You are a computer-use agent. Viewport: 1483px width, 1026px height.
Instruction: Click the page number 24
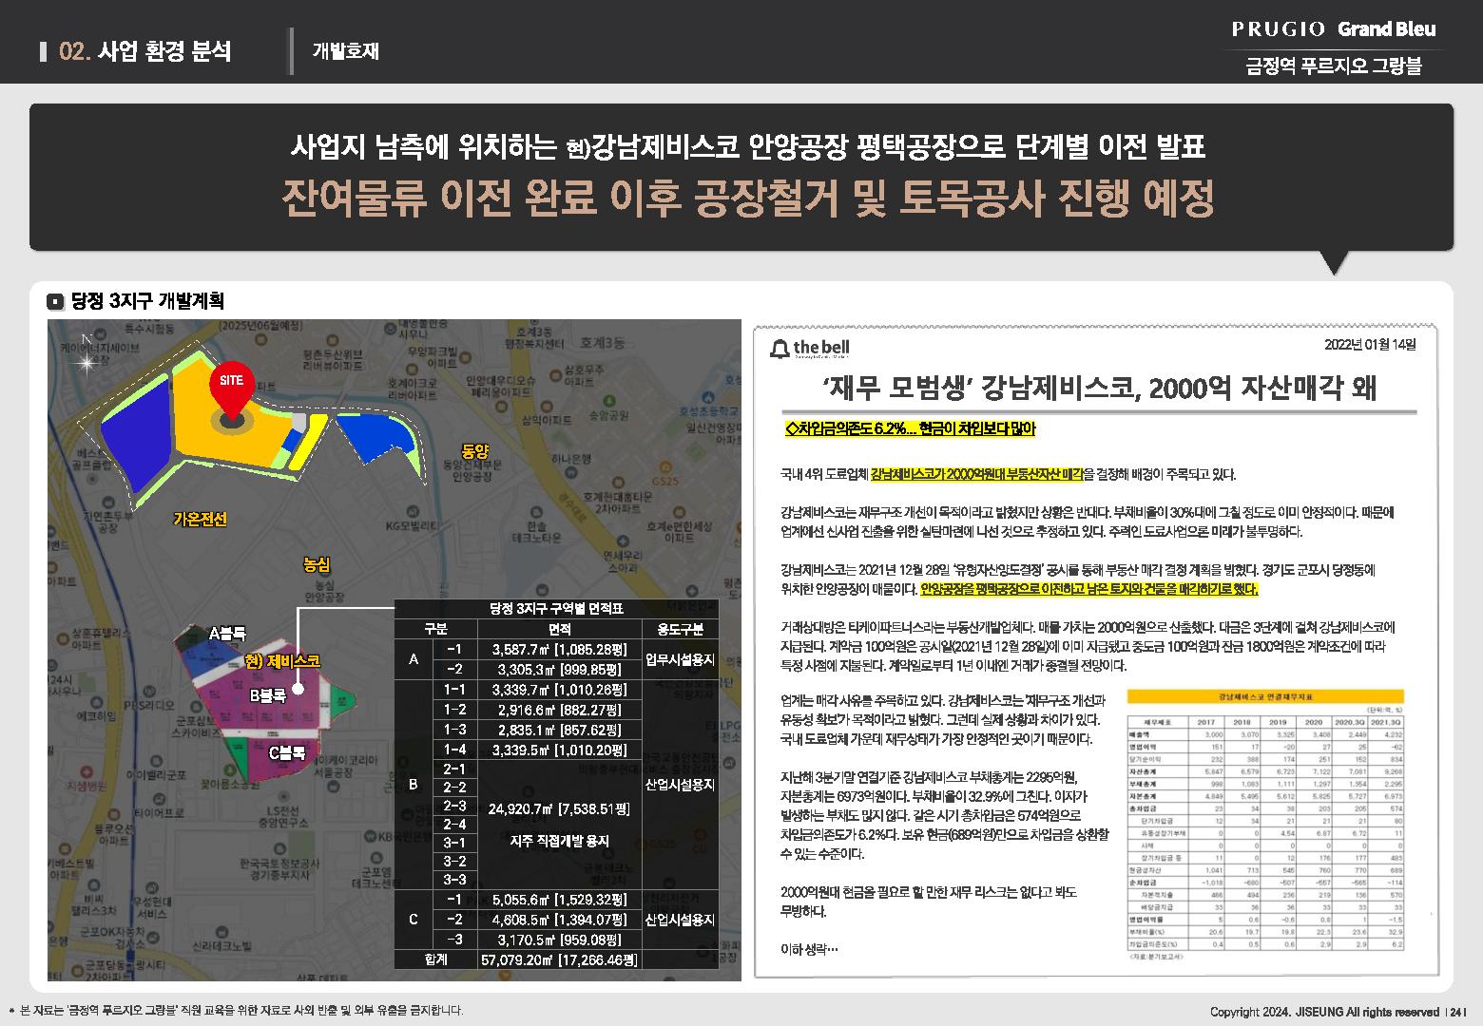[x=1458, y=1012]
